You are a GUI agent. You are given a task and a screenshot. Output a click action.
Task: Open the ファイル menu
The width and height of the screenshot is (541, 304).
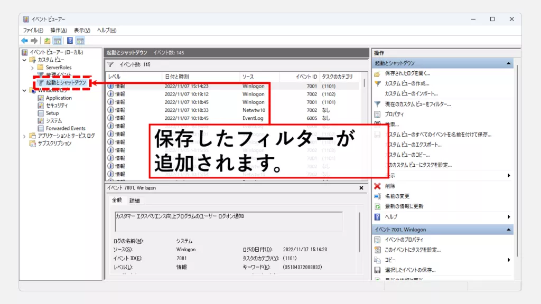[33, 30]
